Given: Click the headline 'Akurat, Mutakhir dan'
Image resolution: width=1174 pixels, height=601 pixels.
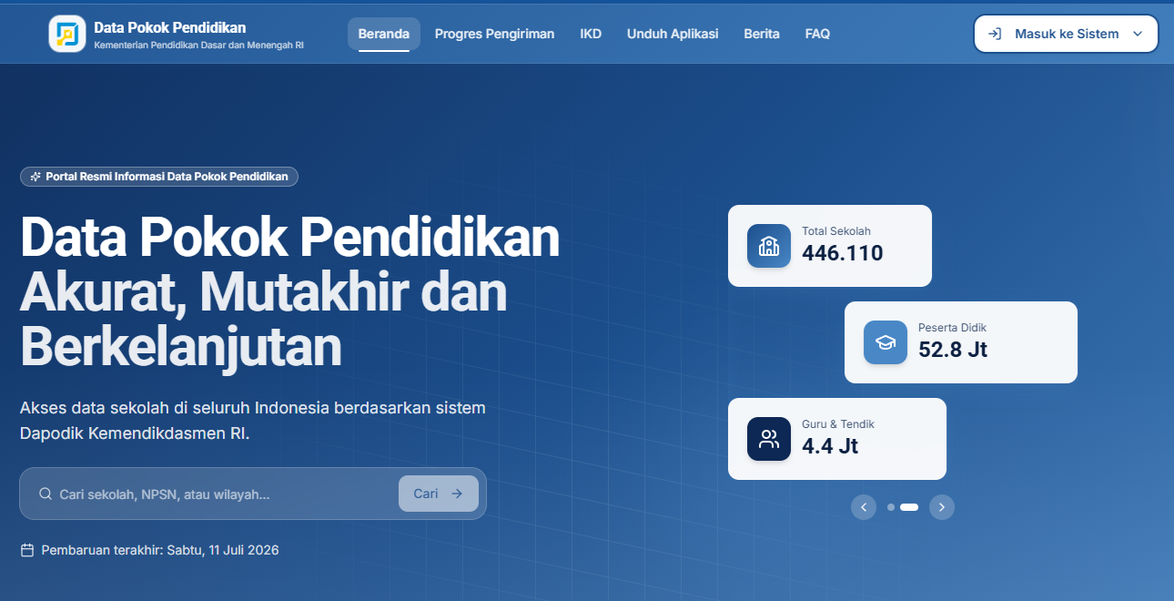Looking at the screenshot, I should 264,292.
